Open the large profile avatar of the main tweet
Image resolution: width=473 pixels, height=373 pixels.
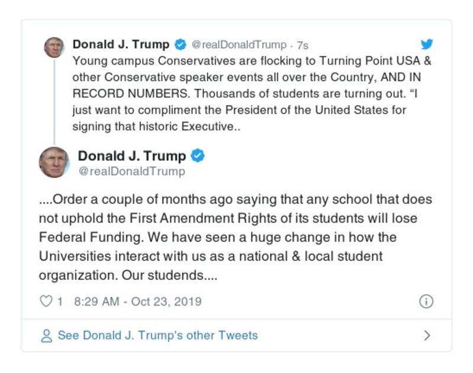tap(54, 162)
